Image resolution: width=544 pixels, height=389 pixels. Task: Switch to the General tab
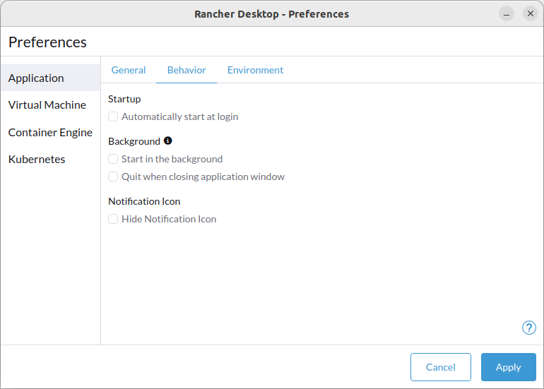point(129,70)
